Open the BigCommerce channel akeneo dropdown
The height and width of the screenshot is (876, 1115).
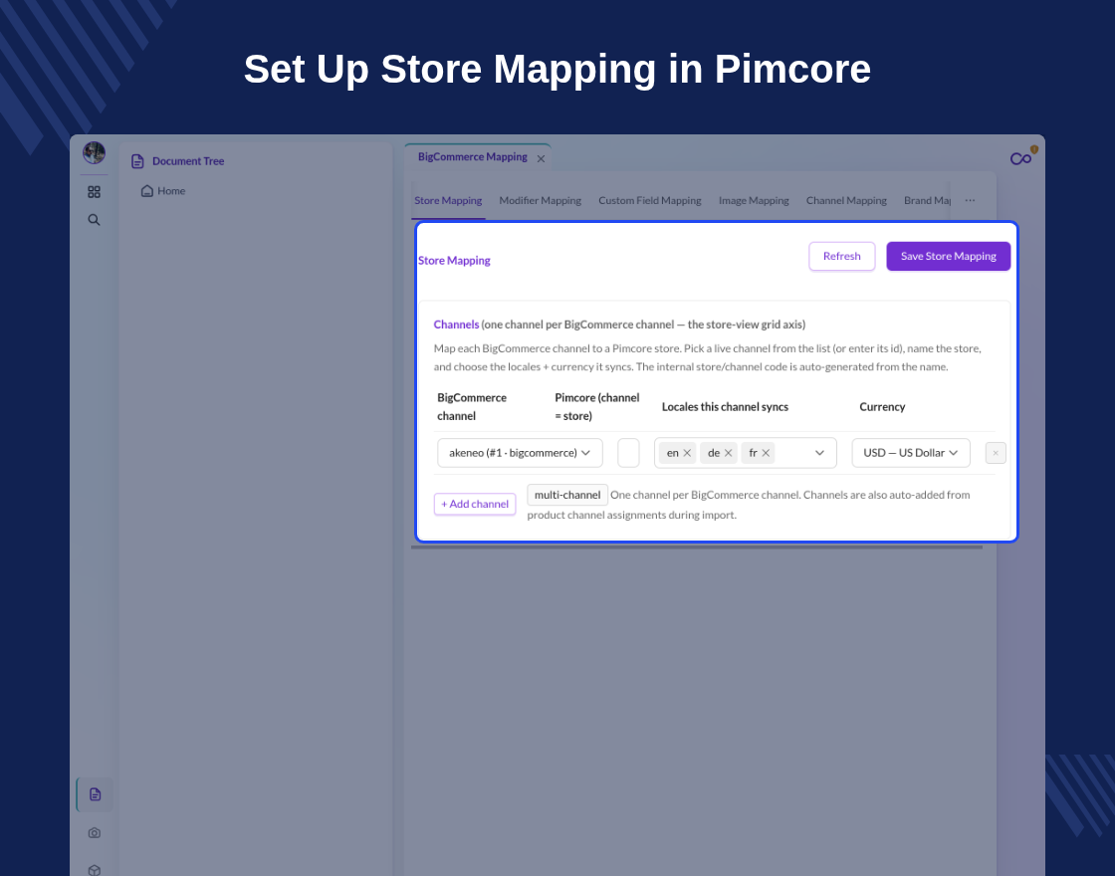pyautogui.click(x=520, y=453)
